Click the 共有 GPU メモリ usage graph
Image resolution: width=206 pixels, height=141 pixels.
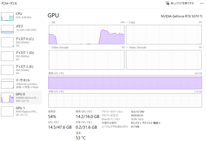pos(125,100)
